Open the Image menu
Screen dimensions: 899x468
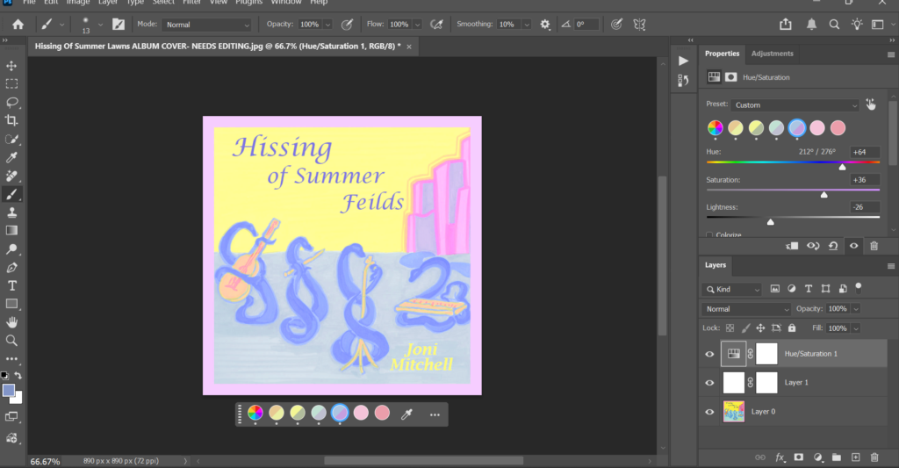[x=78, y=3]
